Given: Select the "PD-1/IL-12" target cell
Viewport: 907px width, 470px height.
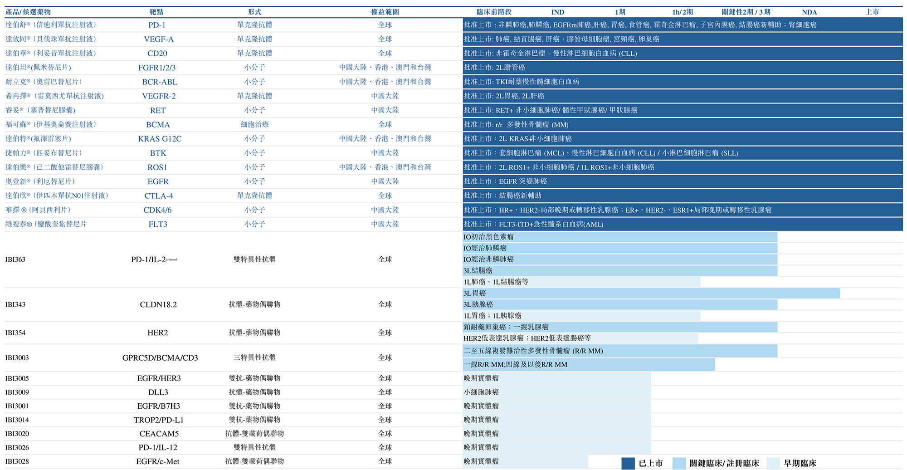Looking at the screenshot, I should (x=158, y=448).
